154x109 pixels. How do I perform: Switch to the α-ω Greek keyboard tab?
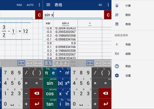pos(107,63)
